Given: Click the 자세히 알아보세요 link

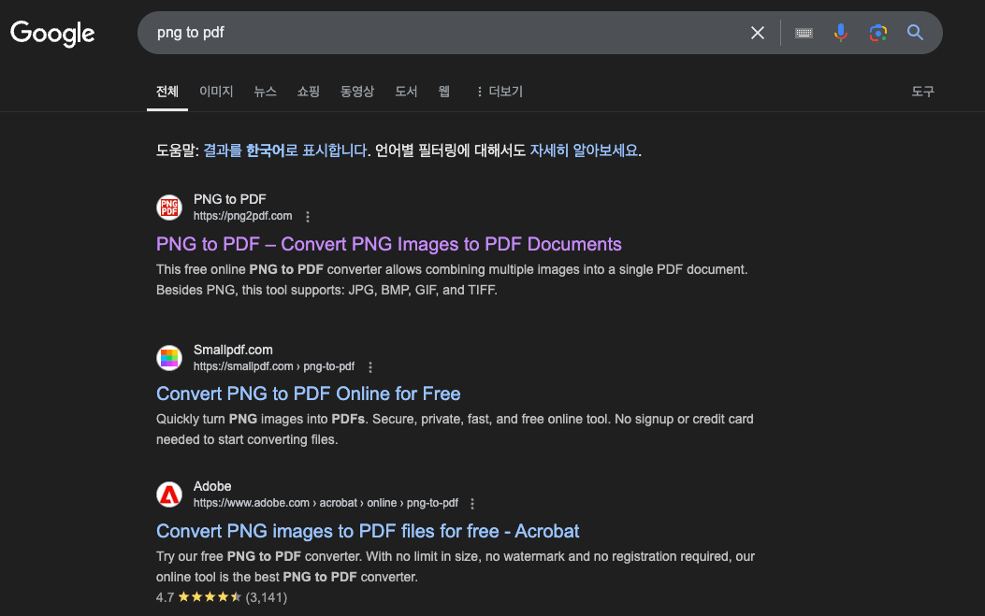Looking at the screenshot, I should tap(584, 150).
